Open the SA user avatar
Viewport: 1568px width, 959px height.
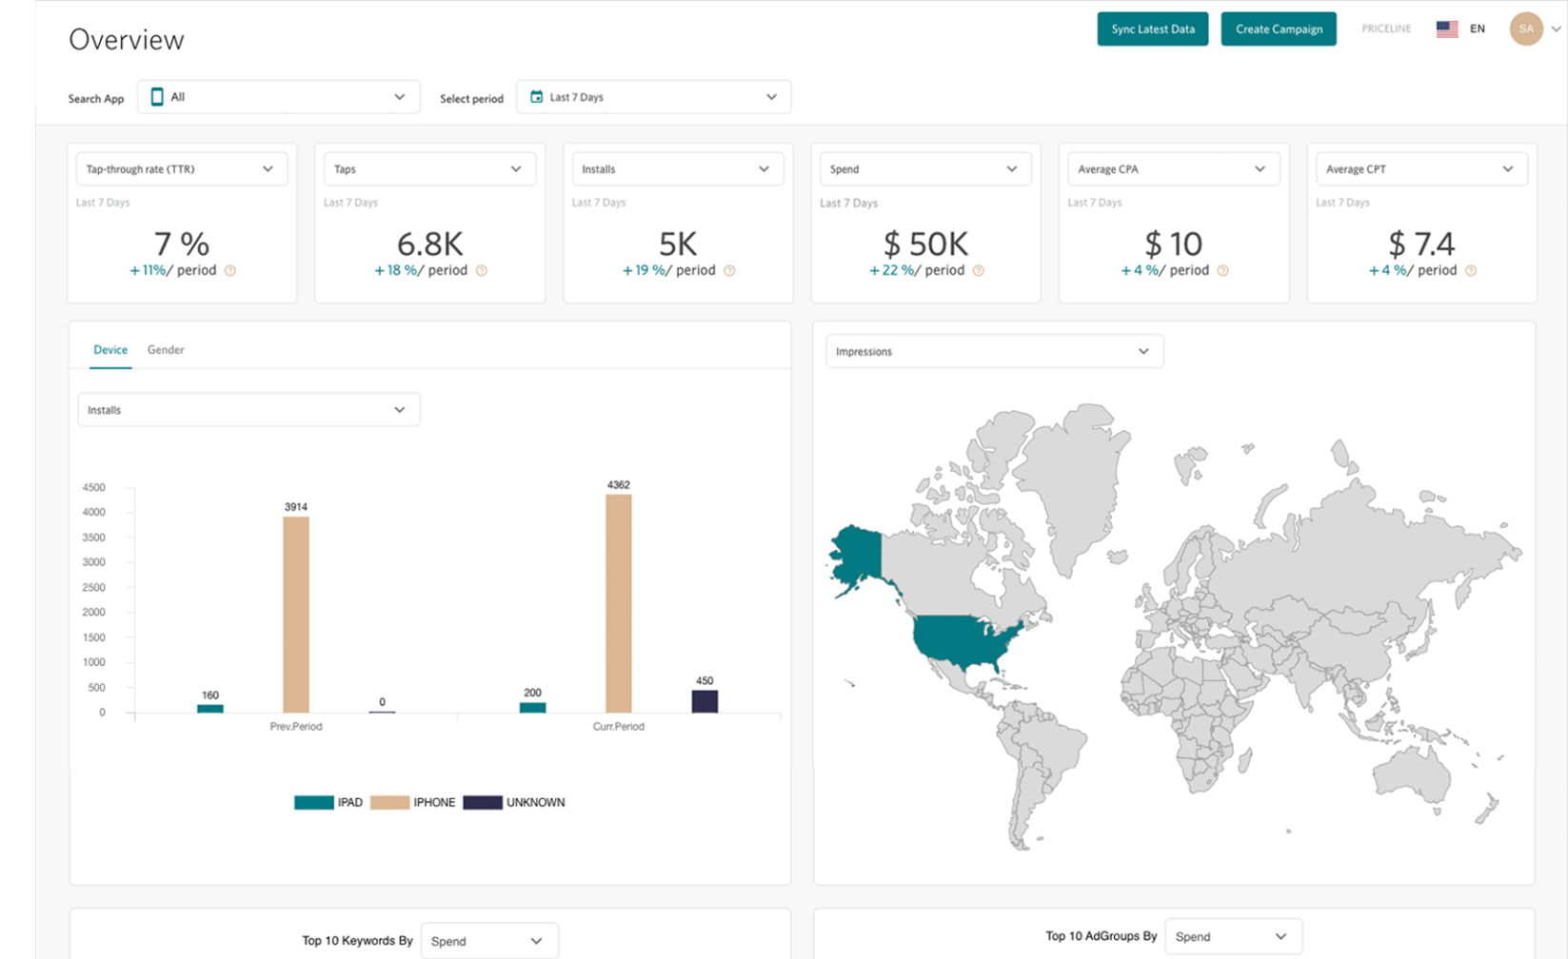(1526, 29)
